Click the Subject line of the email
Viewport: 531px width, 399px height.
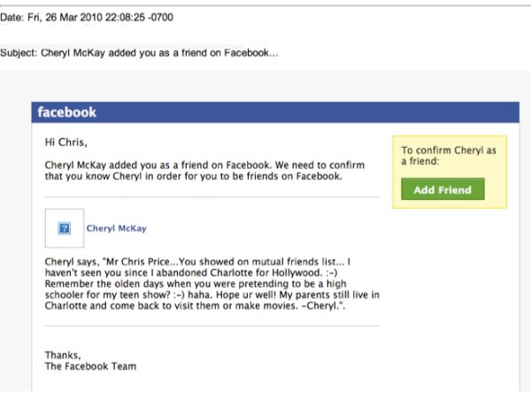[140, 52]
